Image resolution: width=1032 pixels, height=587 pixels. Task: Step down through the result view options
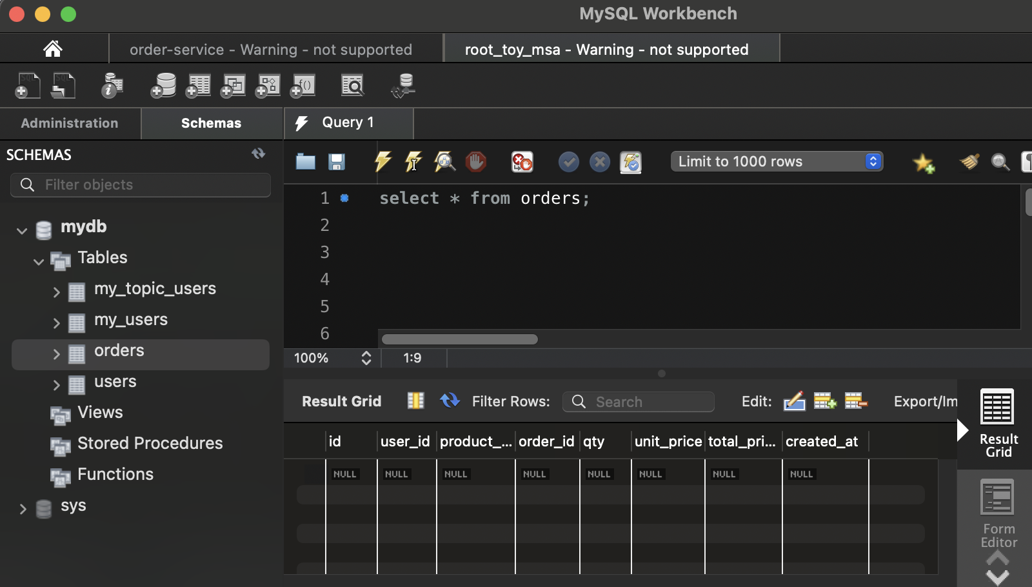998,577
